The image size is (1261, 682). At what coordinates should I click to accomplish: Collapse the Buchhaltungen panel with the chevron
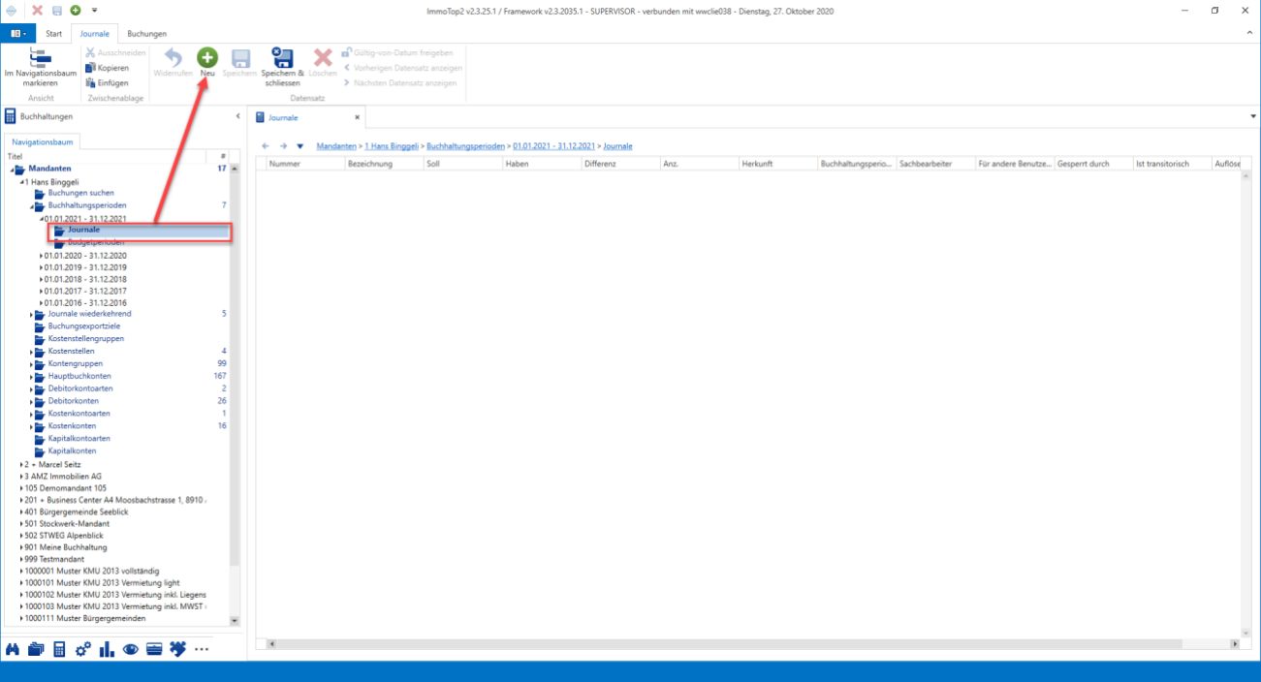click(237, 116)
